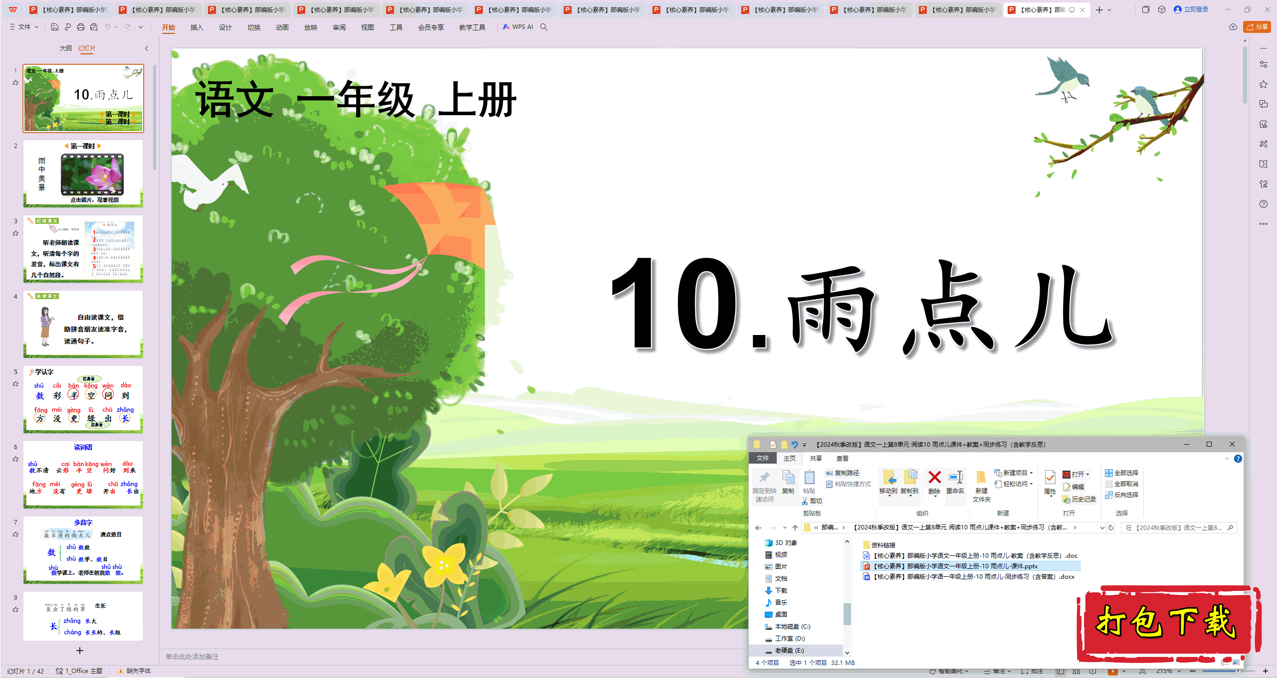Image resolution: width=1277 pixels, height=678 pixels.
Task: Click the 立即登录 login button
Action: (x=1191, y=9)
